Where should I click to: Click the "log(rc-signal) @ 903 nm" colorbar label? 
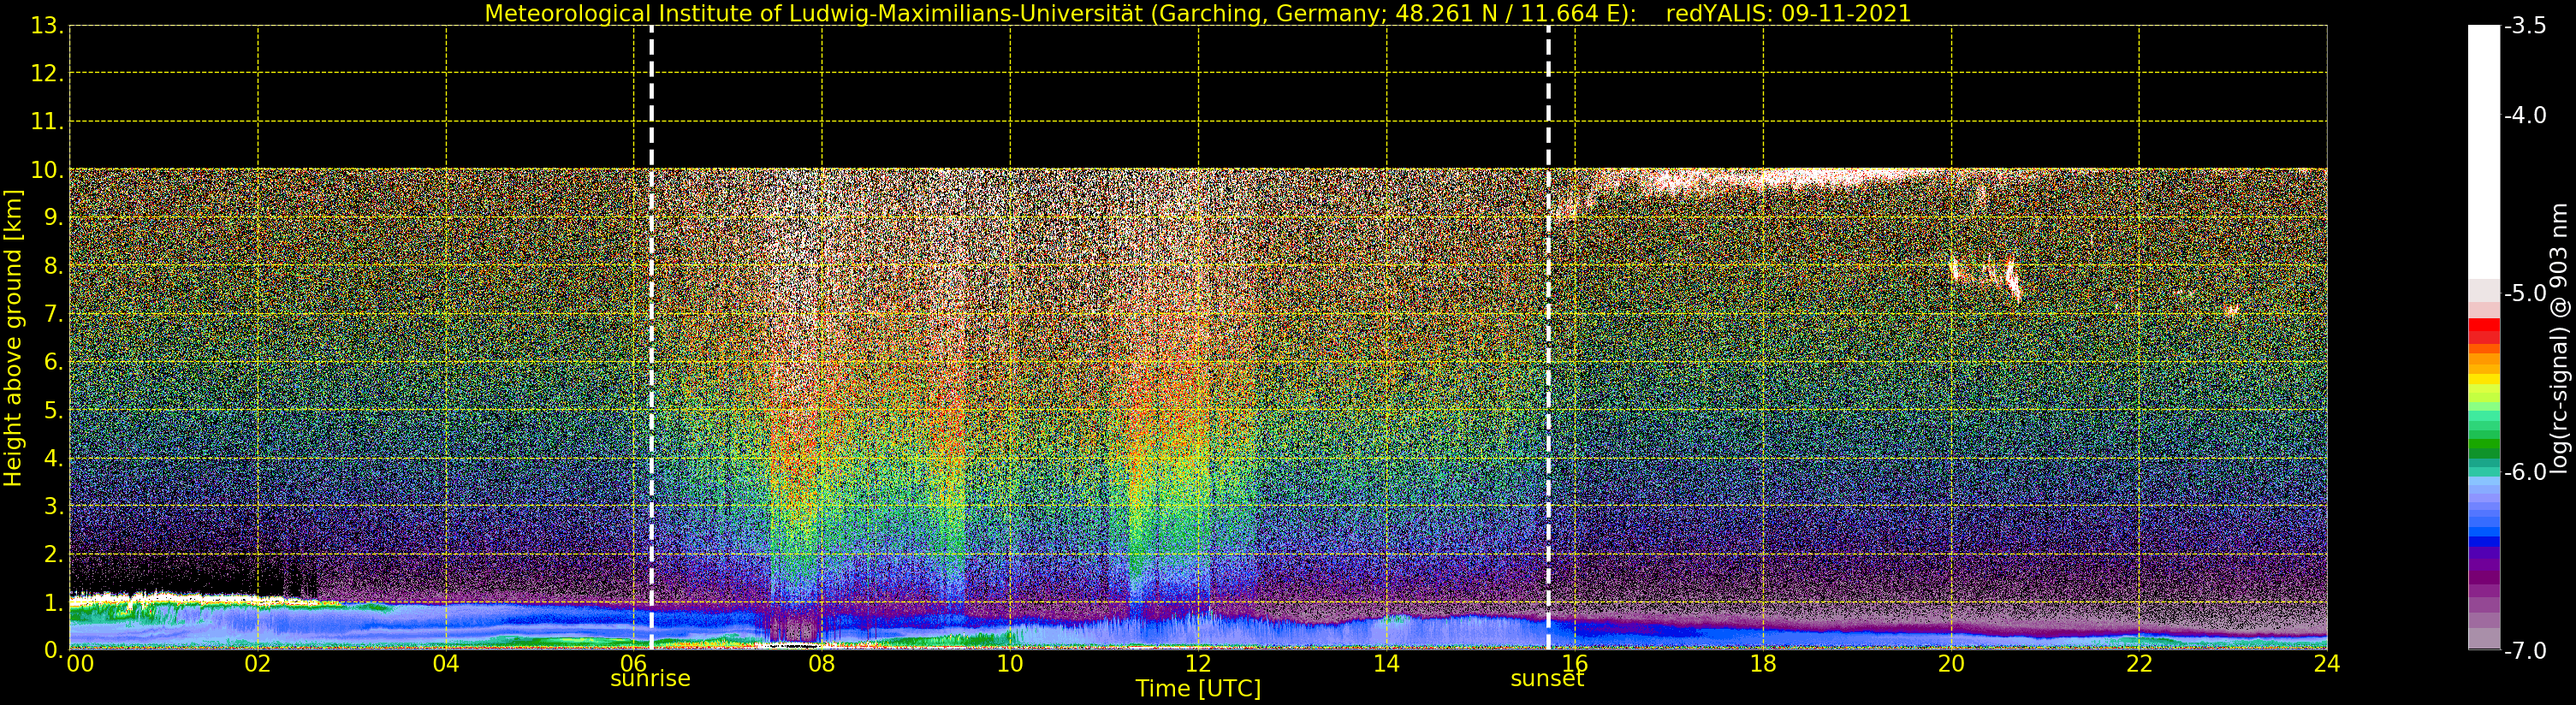(2557, 338)
